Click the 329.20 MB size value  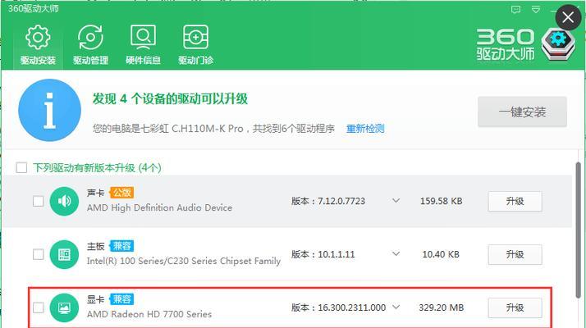(441, 307)
